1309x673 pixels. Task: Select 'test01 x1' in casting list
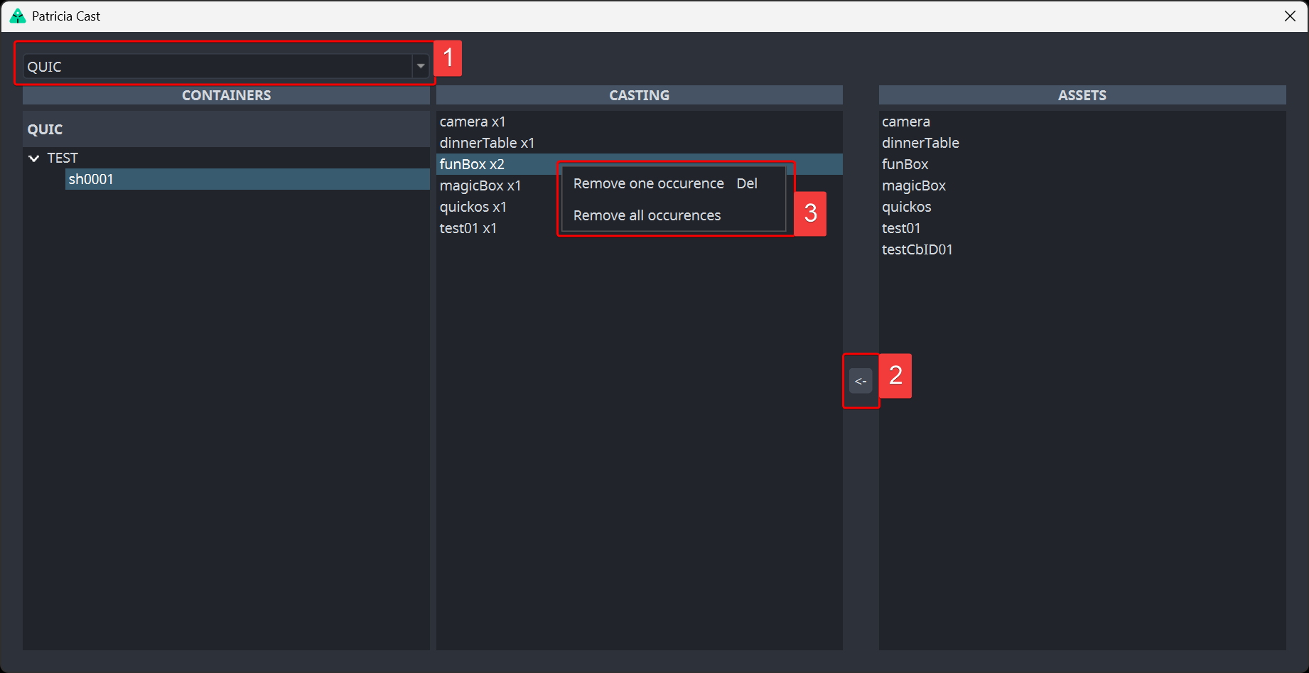click(x=468, y=228)
